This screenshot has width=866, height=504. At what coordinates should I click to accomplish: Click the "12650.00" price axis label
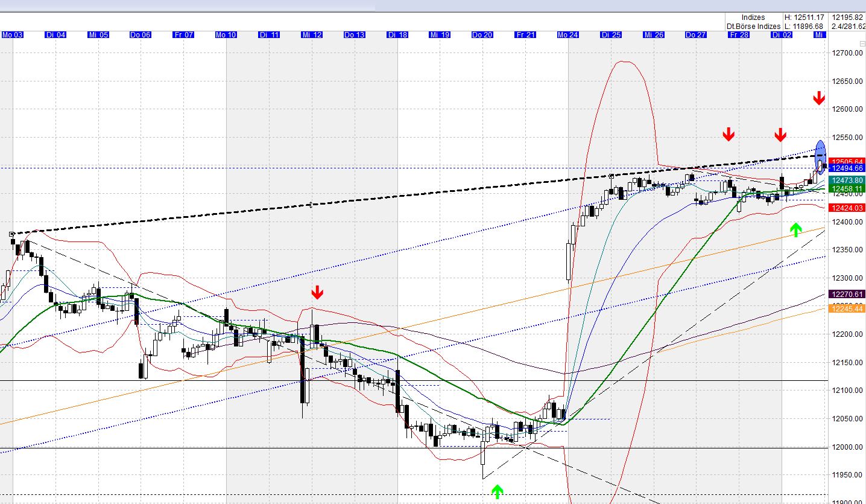click(847, 81)
